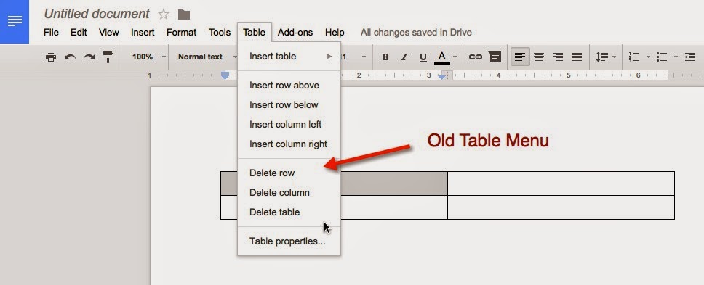Click the Google Docs home icon

[15, 22]
